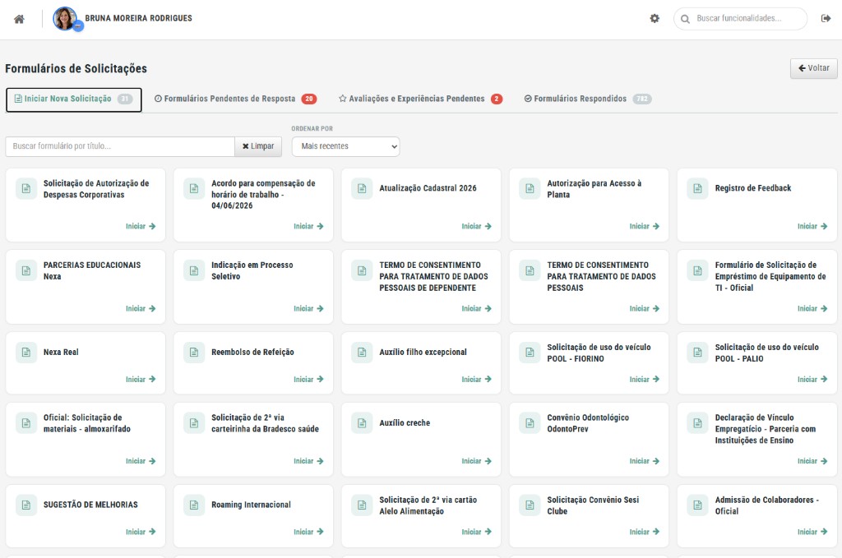Open Bruna Moreira Rodrigues profile avatar

coord(65,19)
